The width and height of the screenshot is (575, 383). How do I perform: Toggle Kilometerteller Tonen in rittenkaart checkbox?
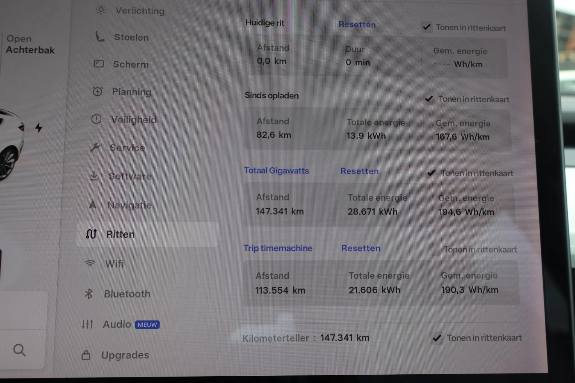point(437,338)
